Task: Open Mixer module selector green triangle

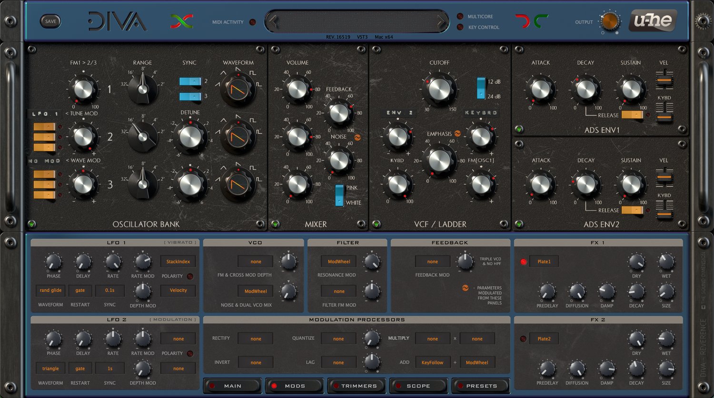Action: pyautogui.click(x=275, y=223)
